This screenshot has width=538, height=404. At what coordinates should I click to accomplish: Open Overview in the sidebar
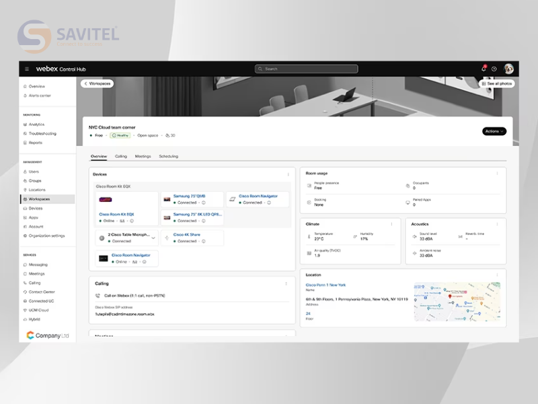(37, 86)
